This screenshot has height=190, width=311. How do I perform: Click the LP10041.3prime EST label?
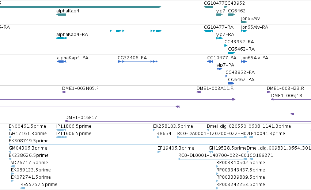(267, 134)
